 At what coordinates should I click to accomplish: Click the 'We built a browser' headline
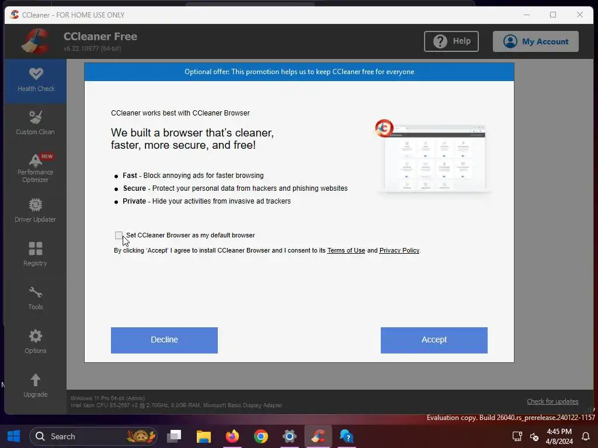click(x=192, y=139)
